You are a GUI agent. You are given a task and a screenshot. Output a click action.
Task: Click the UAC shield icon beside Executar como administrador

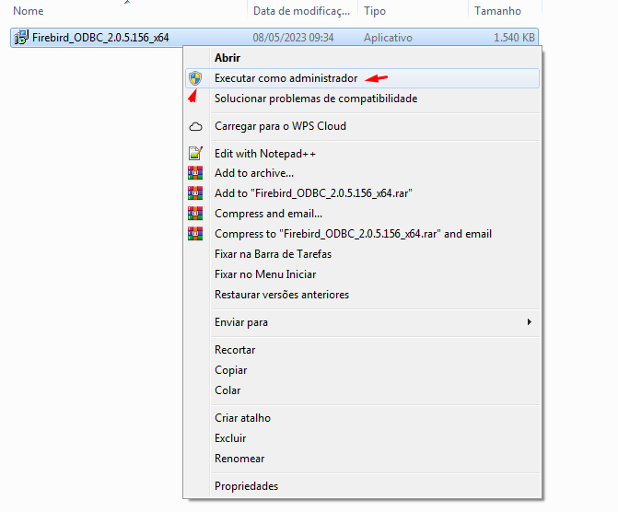coord(195,78)
